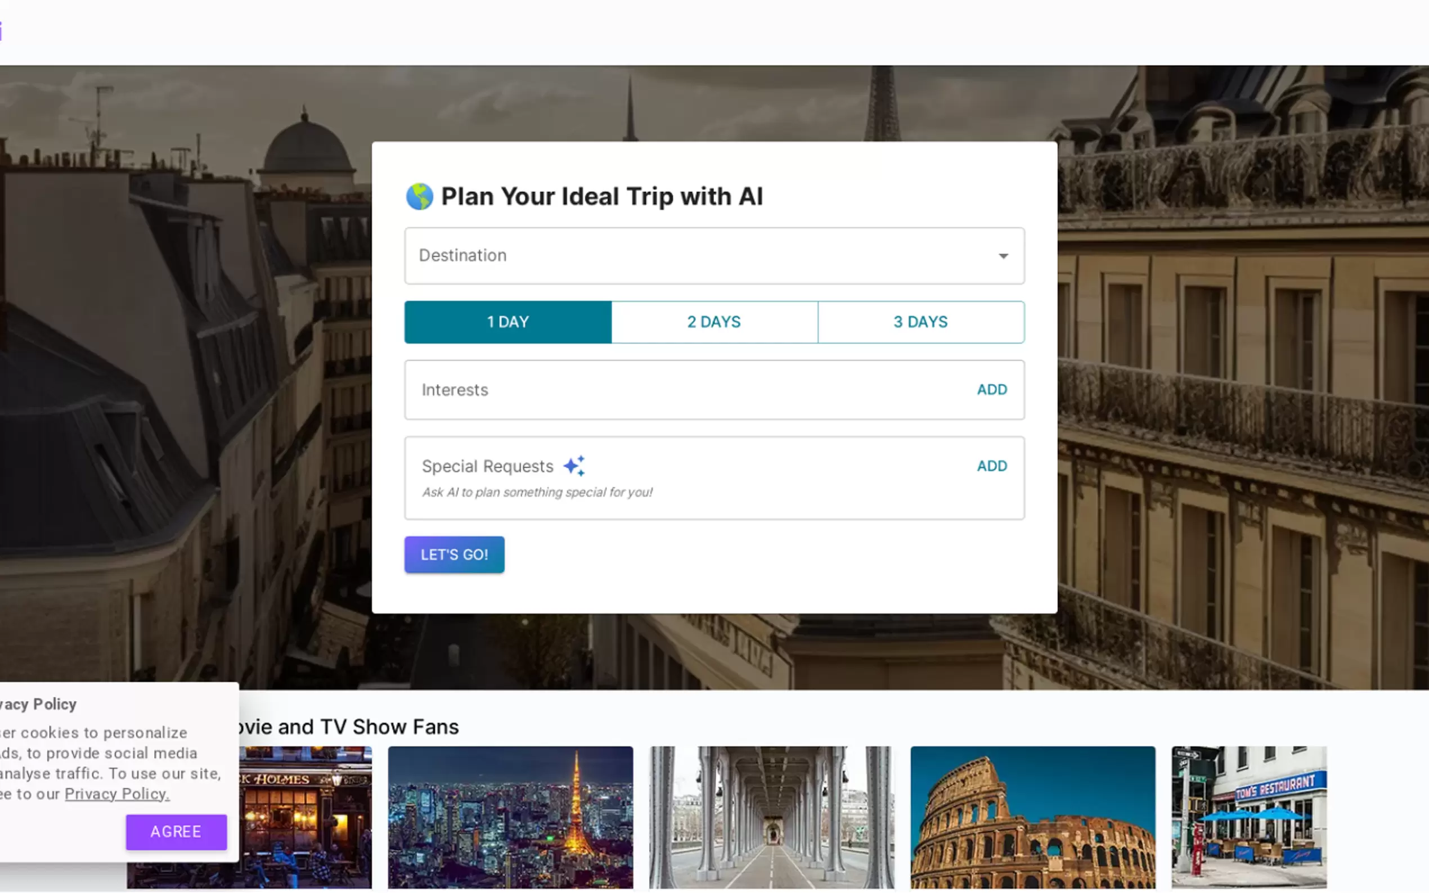Open the Tom's Restaurant thumbnail
Image resolution: width=1429 pixels, height=893 pixels.
(x=1249, y=817)
